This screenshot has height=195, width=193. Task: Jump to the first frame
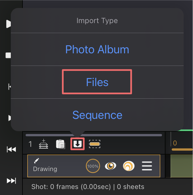tap(11, 149)
